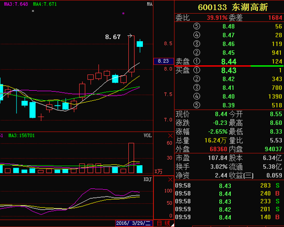Image resolution: width=284 pixels, height=227 pixels.
Task: Click the purple asterisk marker above the chart
Action: [123, 13]
